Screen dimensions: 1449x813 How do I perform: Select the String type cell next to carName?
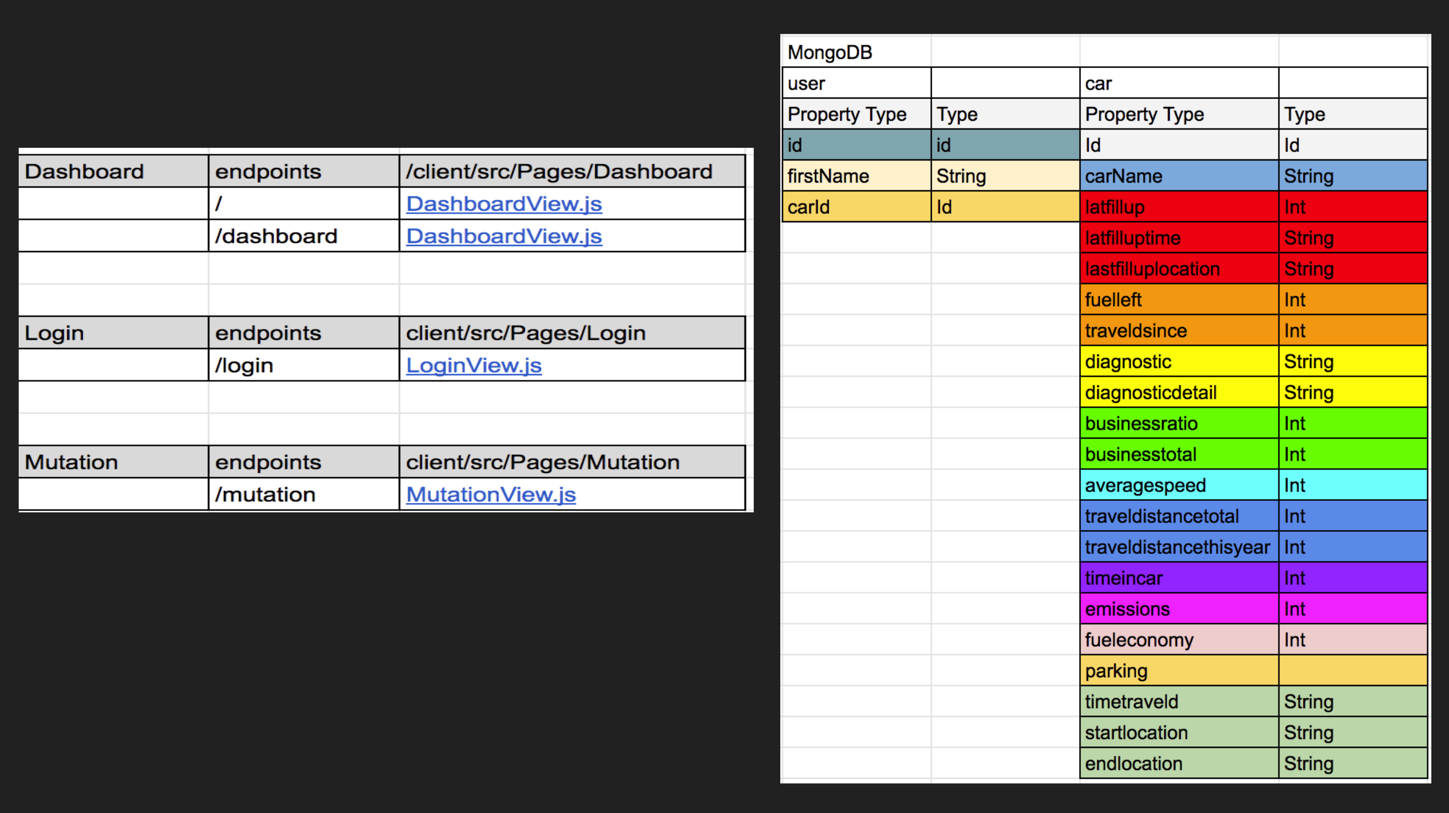[x=1353, y=176]
